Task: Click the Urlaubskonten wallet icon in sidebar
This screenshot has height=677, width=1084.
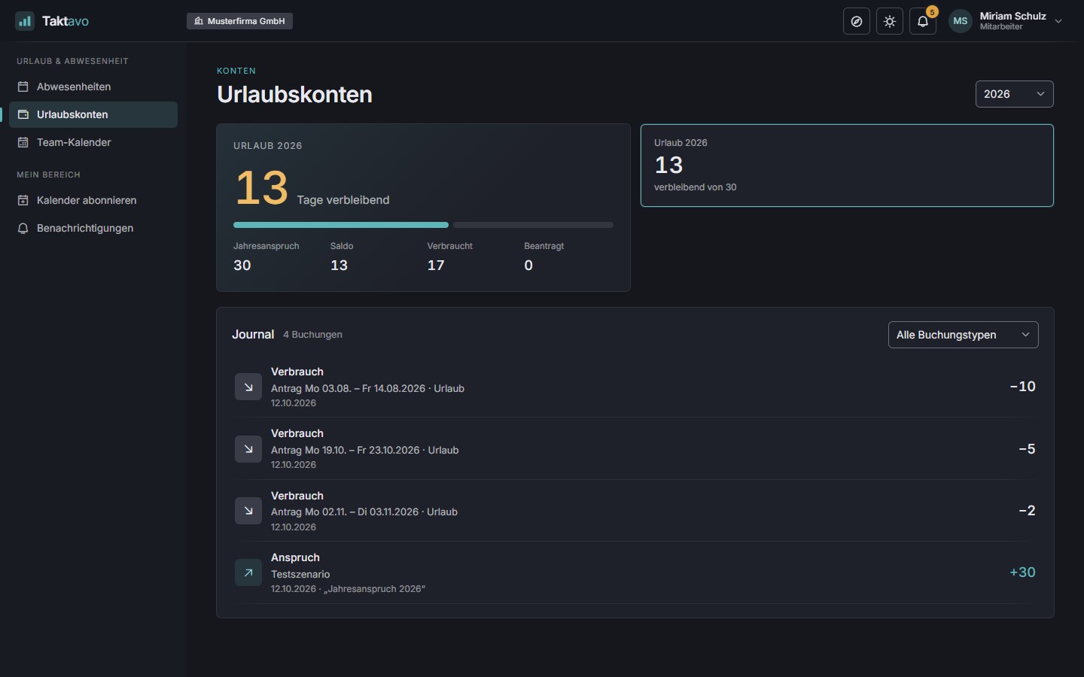Action: click(23, 114)
